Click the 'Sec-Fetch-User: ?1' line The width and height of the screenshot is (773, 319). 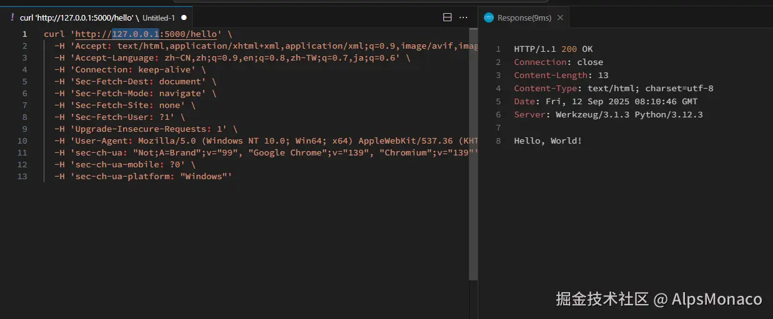pos(120,117)
